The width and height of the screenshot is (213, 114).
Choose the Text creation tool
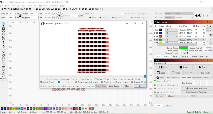coord(3,42)
